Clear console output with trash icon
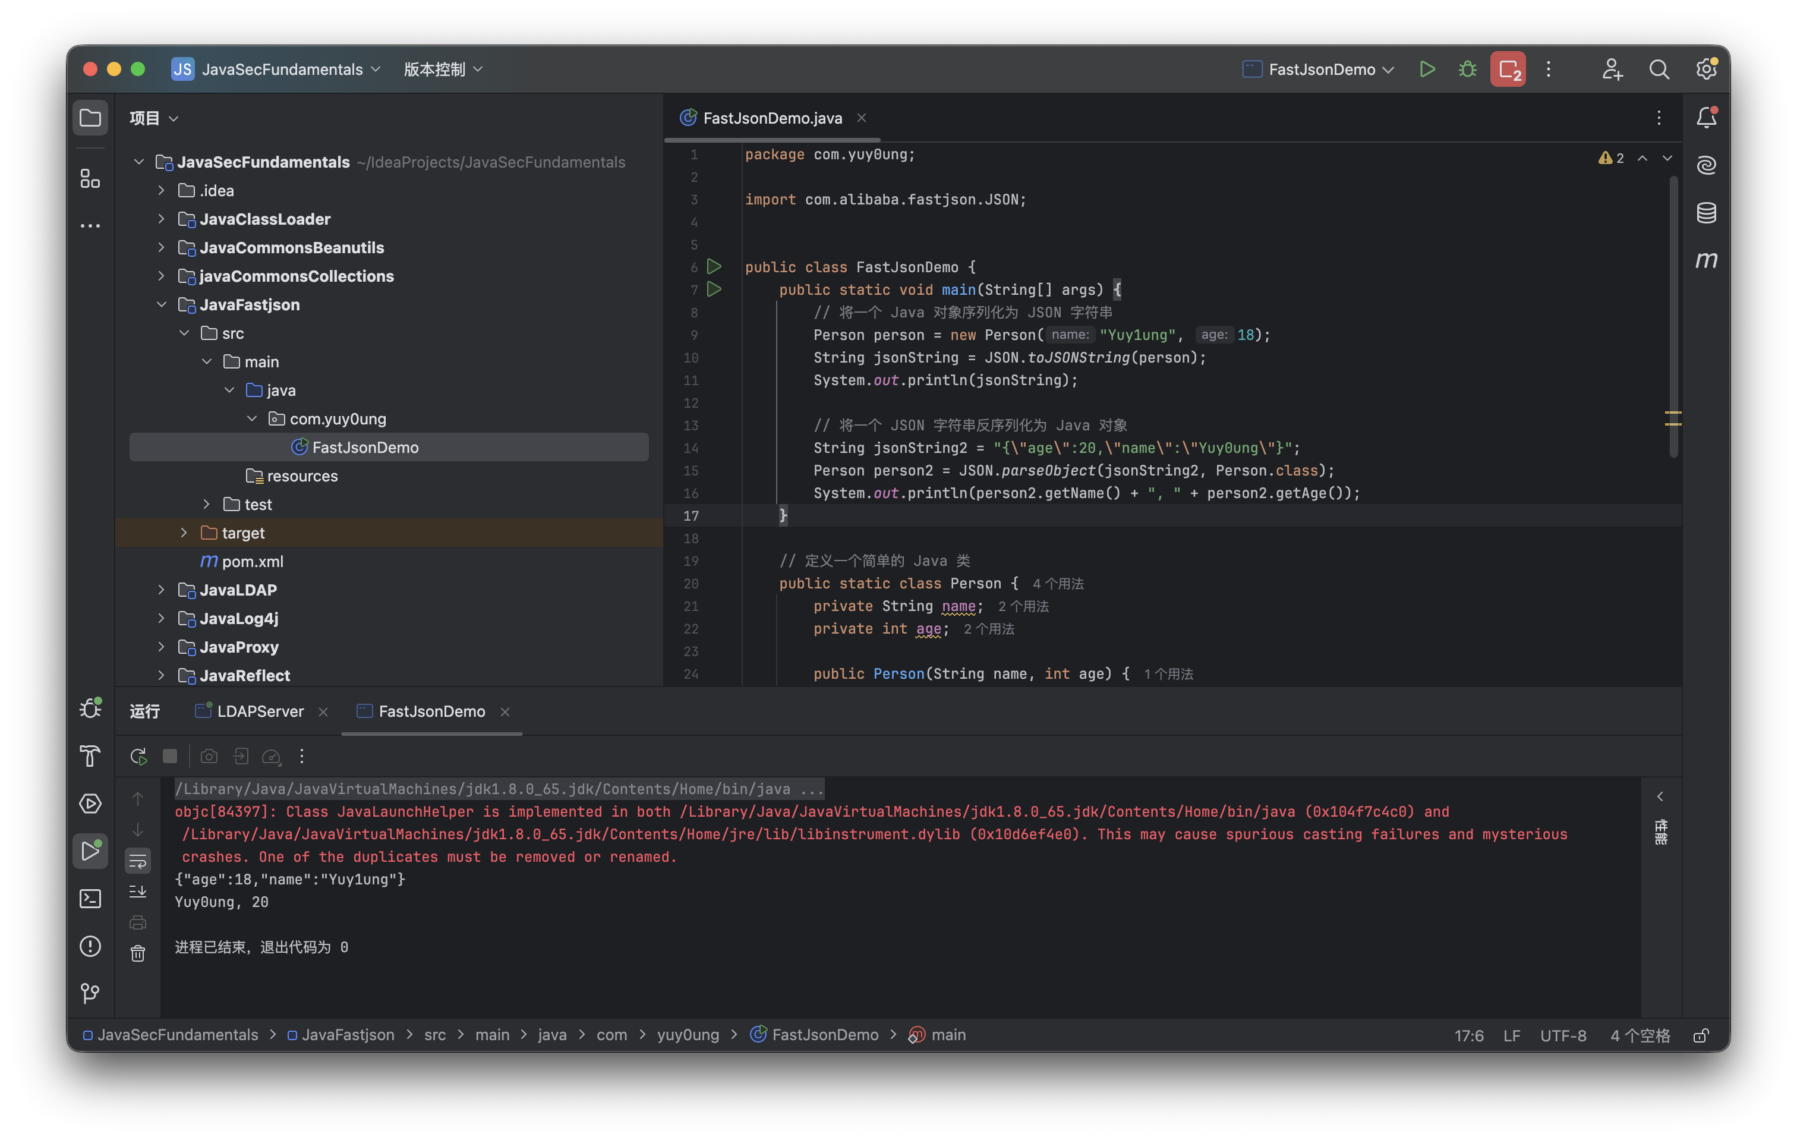Screen dimensions: 1797x1140 click(x=138, y=953)
